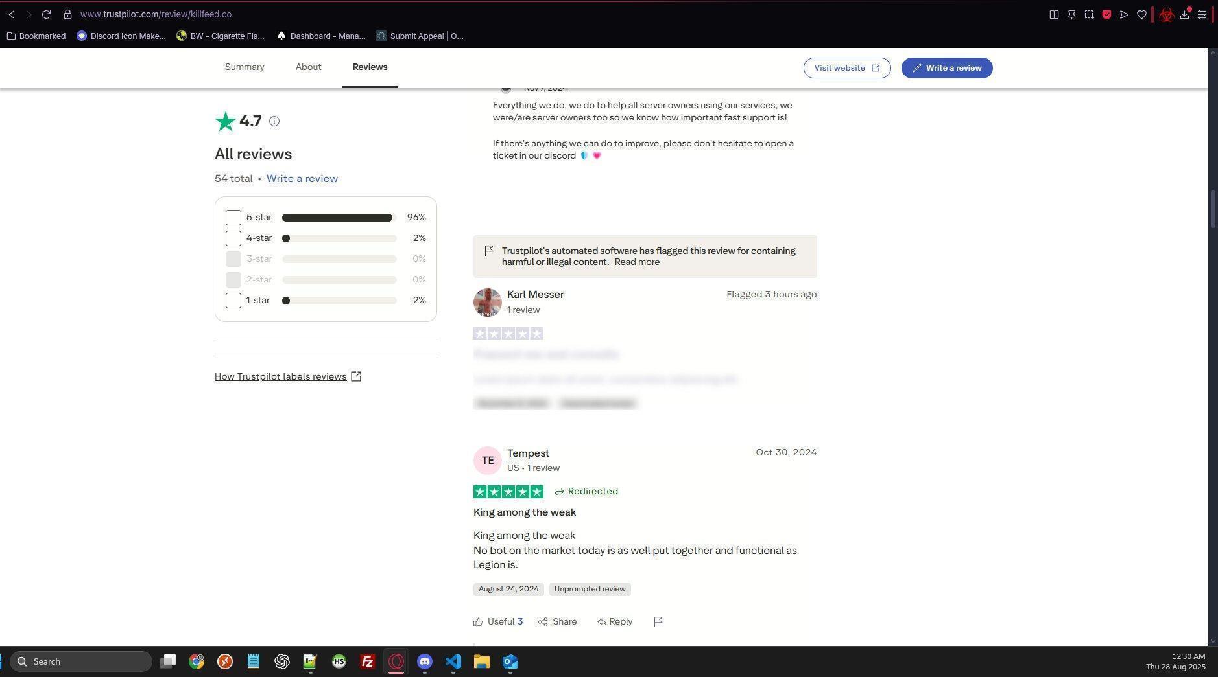
Task: Open Karl Messer's reviewer profile name
Action: pyautogui.click(x=535, y=295)
